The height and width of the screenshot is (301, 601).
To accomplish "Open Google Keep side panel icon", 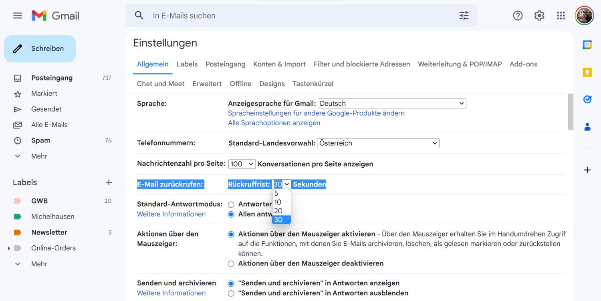I will (587, 72).
